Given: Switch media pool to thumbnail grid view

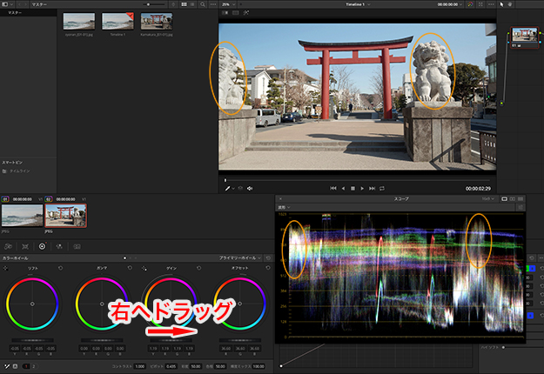Looking at the screenshot, I should 184,4.
